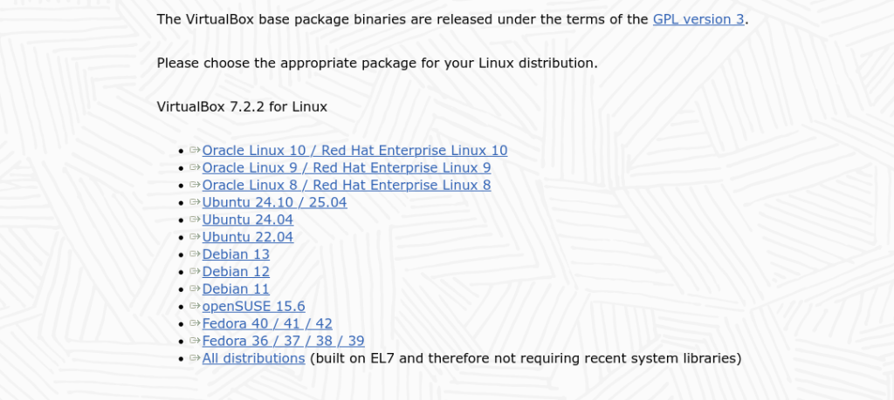Select the Ubuntu 24.10 / 25.04 package
This screenshot has width=894, height=400.
coord(274,202)
